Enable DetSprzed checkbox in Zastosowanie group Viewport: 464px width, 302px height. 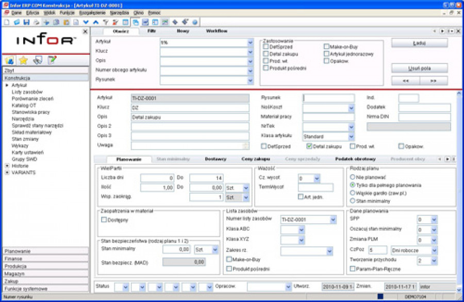pyautogui.click(x=266, y=46)
